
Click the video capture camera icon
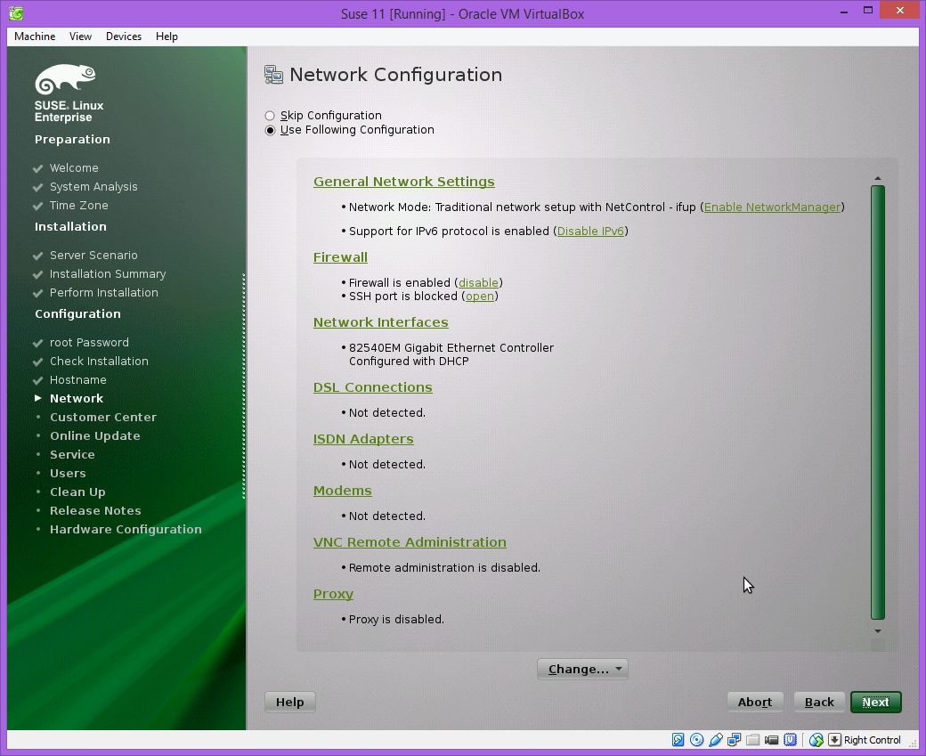tap(771, 739)
